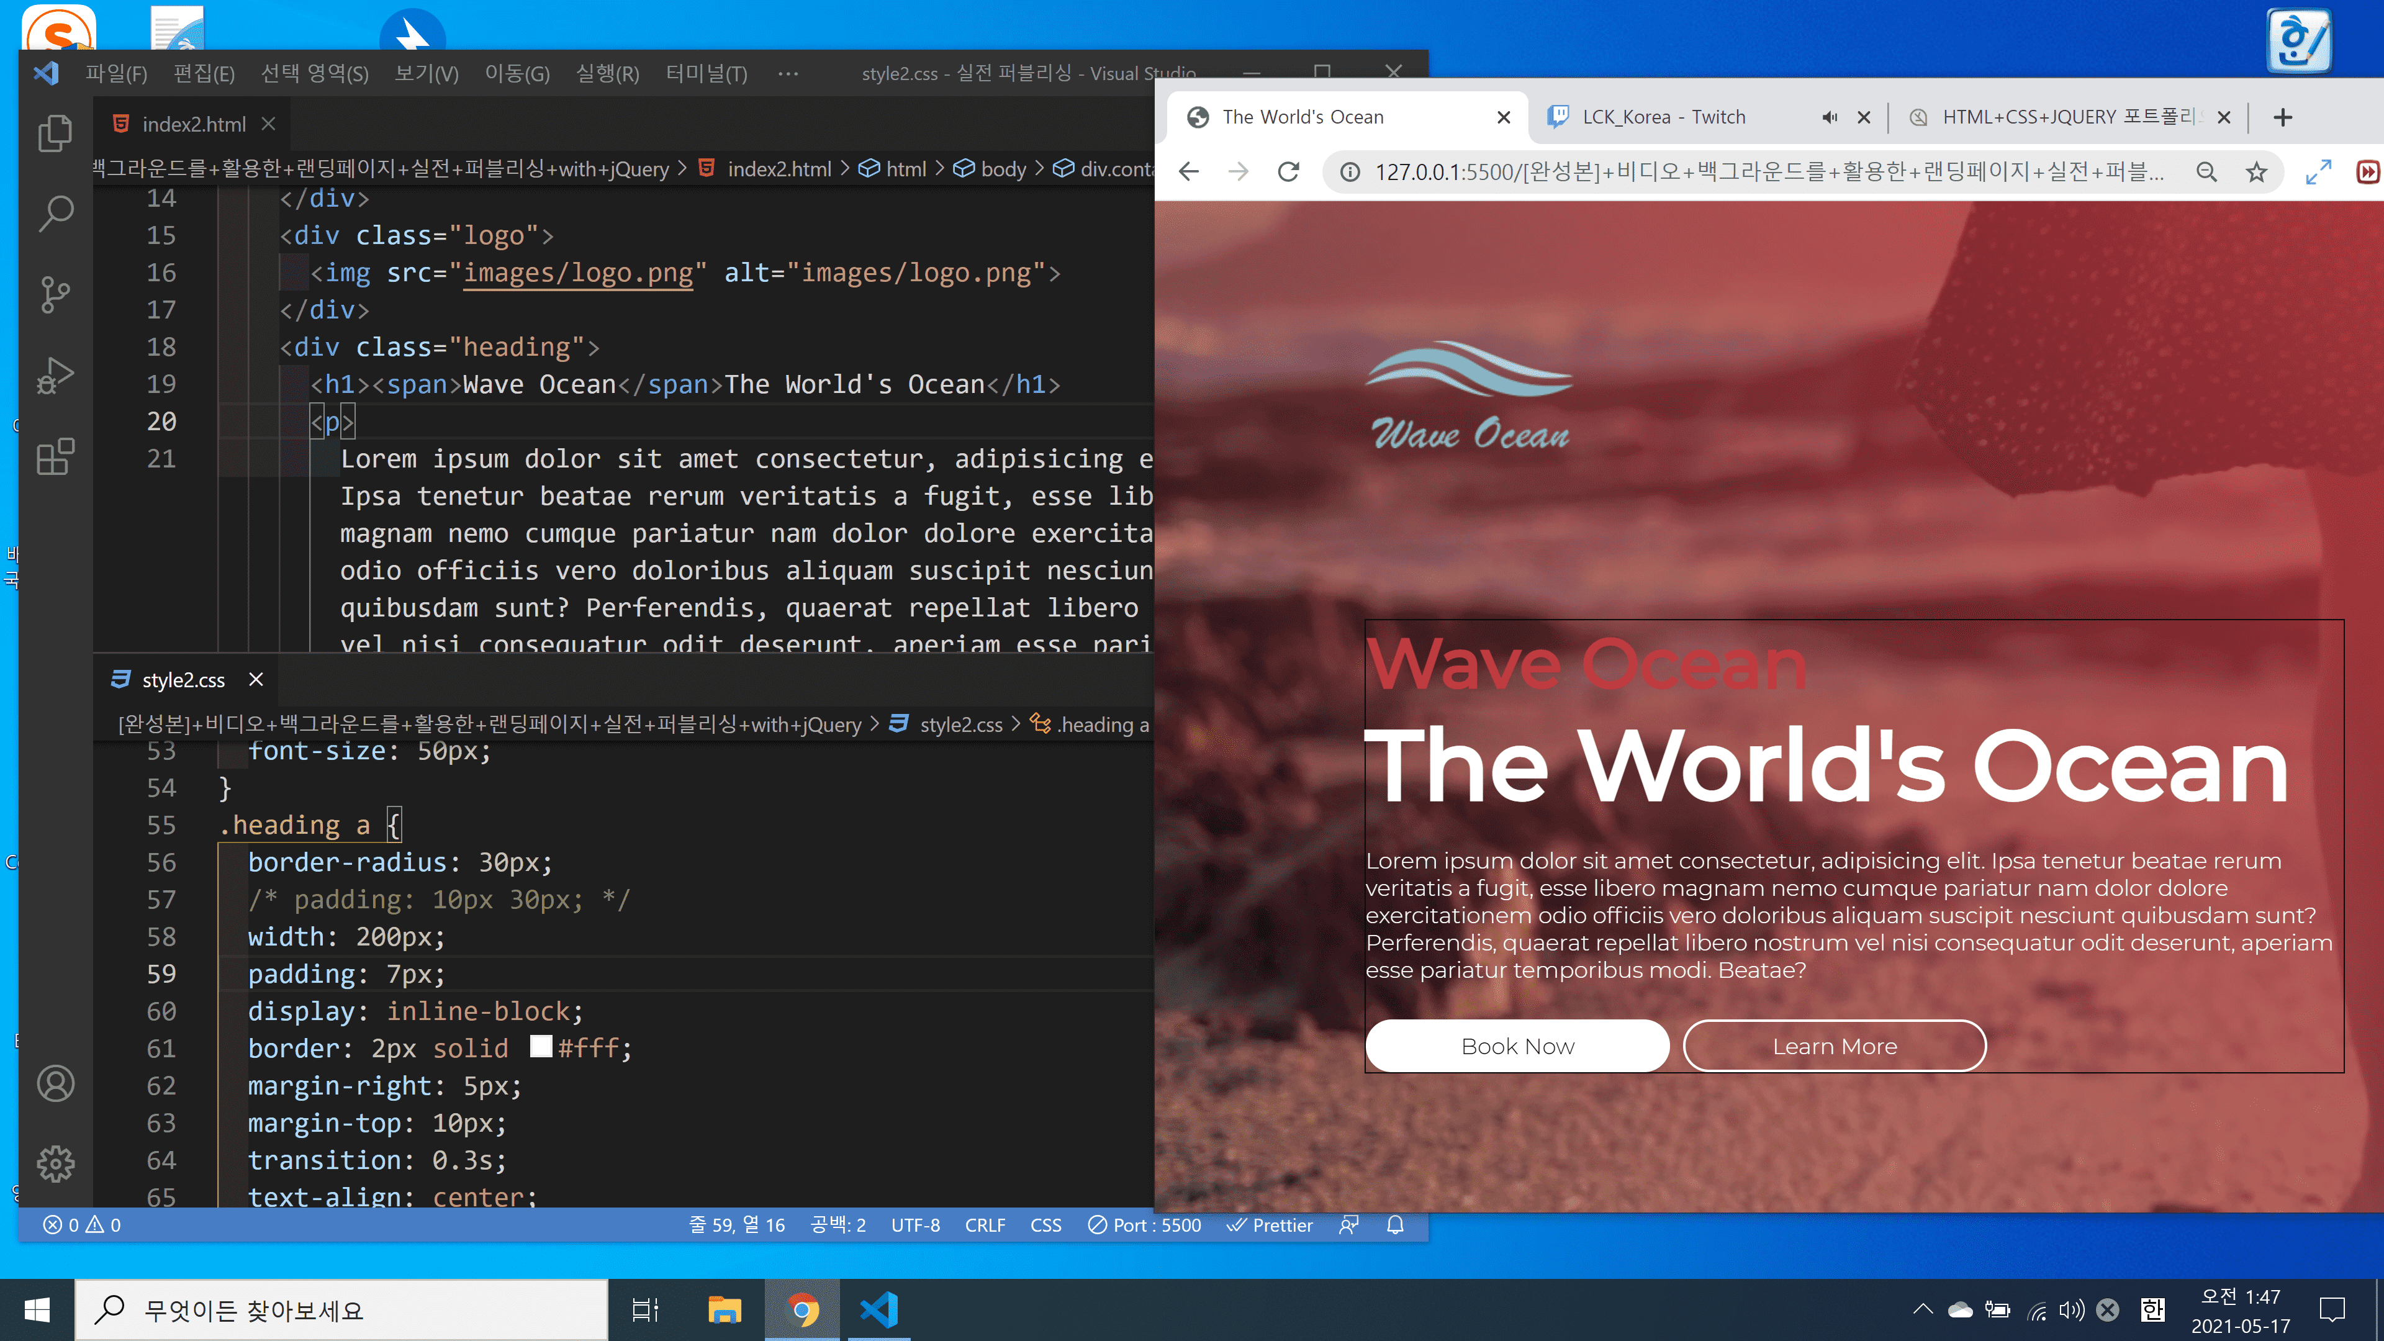
Task: Switch to the index2.html editor tab
Action: coord(194,124)
